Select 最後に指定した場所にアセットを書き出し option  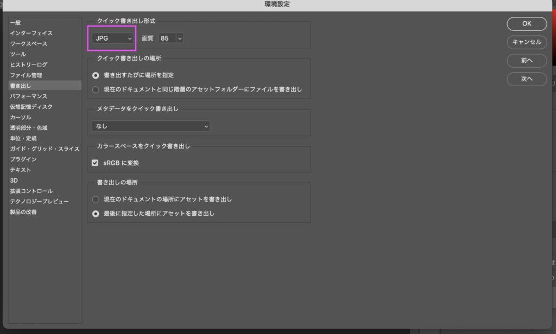click(x=96, y=214)
